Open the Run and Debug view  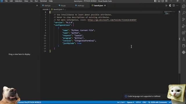[184, 26]
